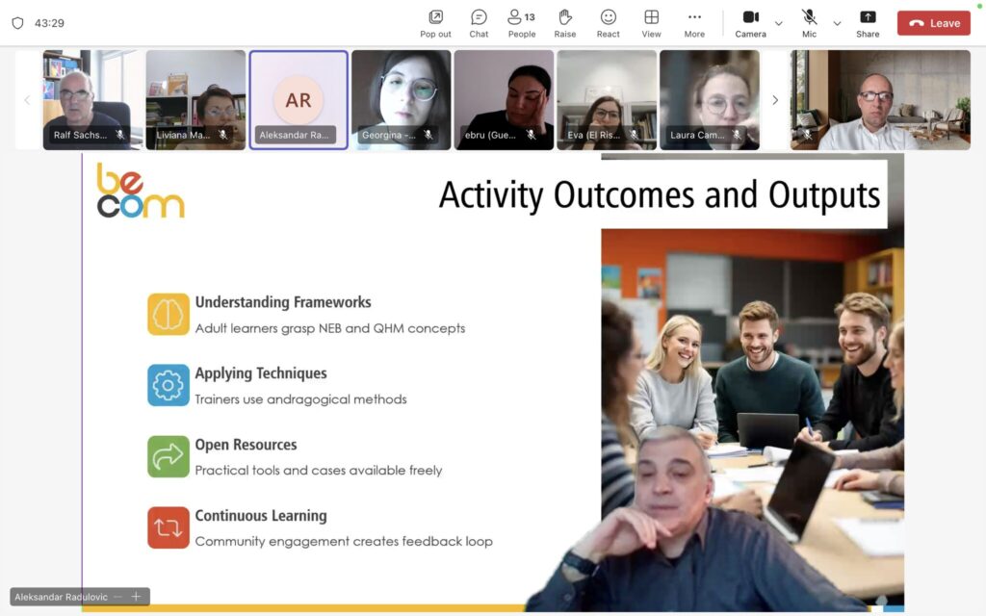Screen dimensions: 986x616
Task: Change the meeting View layout
Action: pyautogui.click(x=652, y=23)
